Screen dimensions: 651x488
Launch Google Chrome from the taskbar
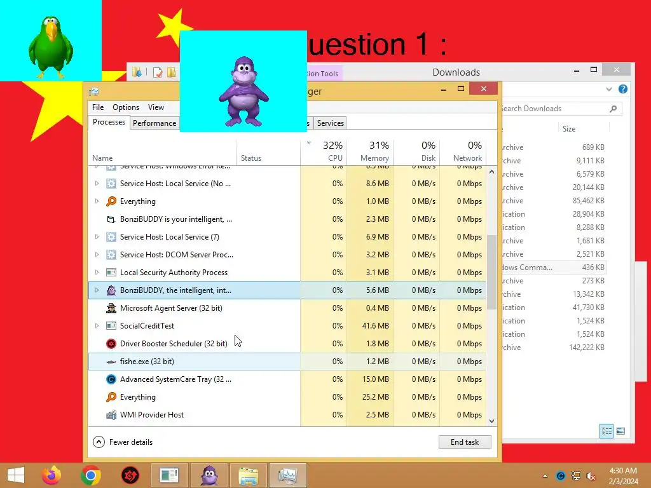pyautogui.click(x=91, y=475)
